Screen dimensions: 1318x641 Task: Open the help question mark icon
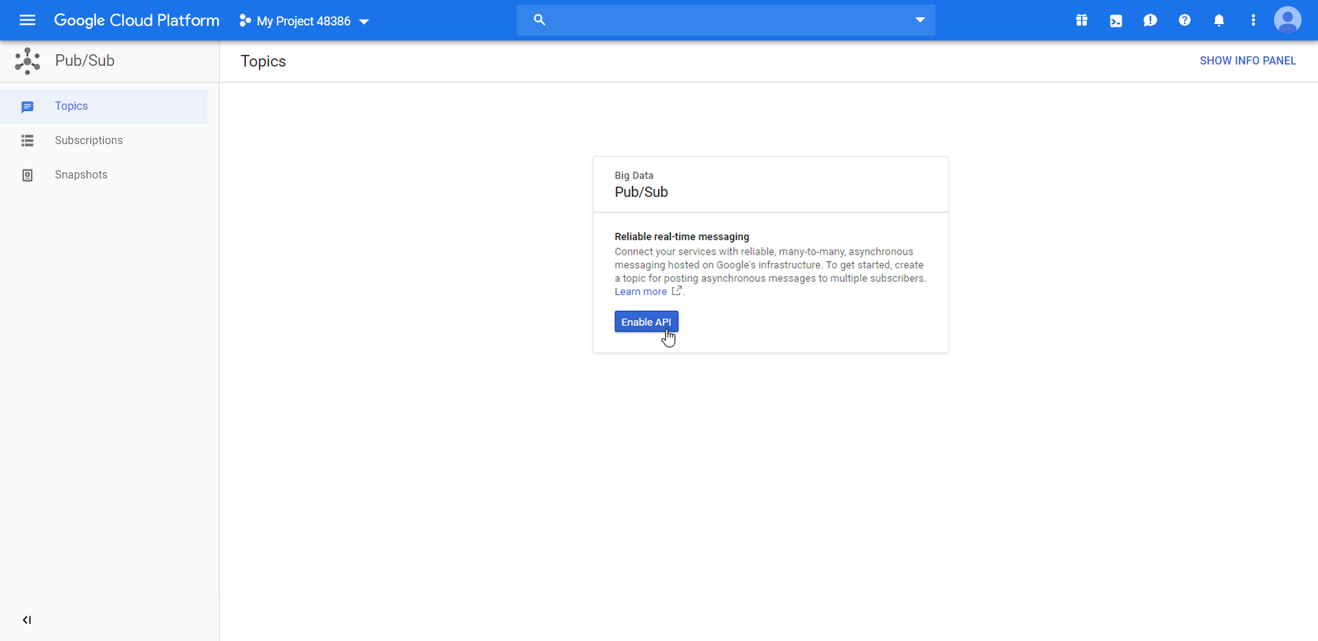[1185, 21]
